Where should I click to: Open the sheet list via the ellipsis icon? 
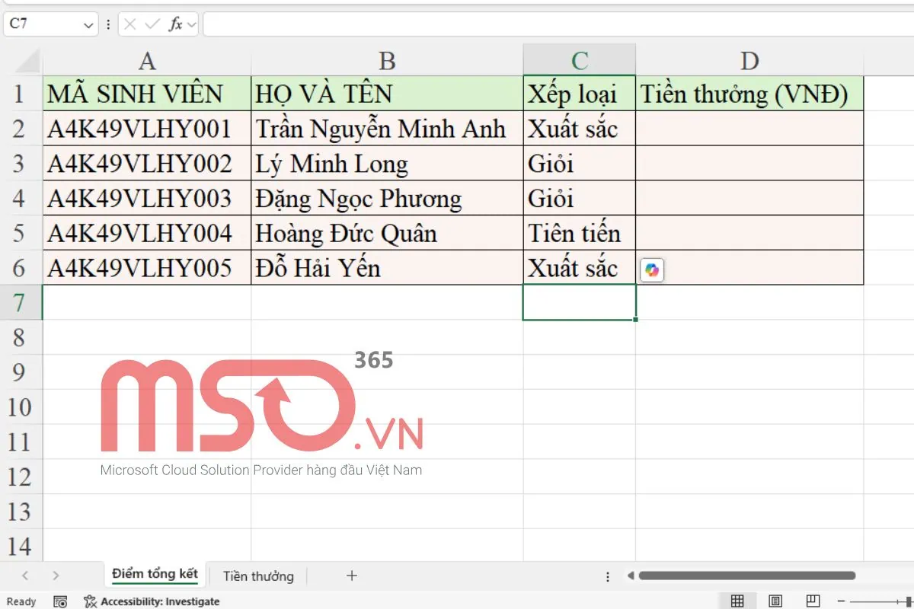(607, 576)
